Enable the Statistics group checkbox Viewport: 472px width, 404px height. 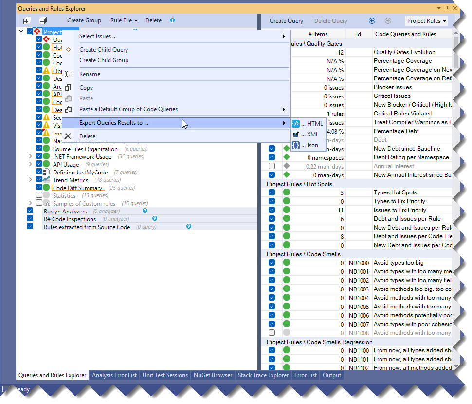[x=39, y=195]
